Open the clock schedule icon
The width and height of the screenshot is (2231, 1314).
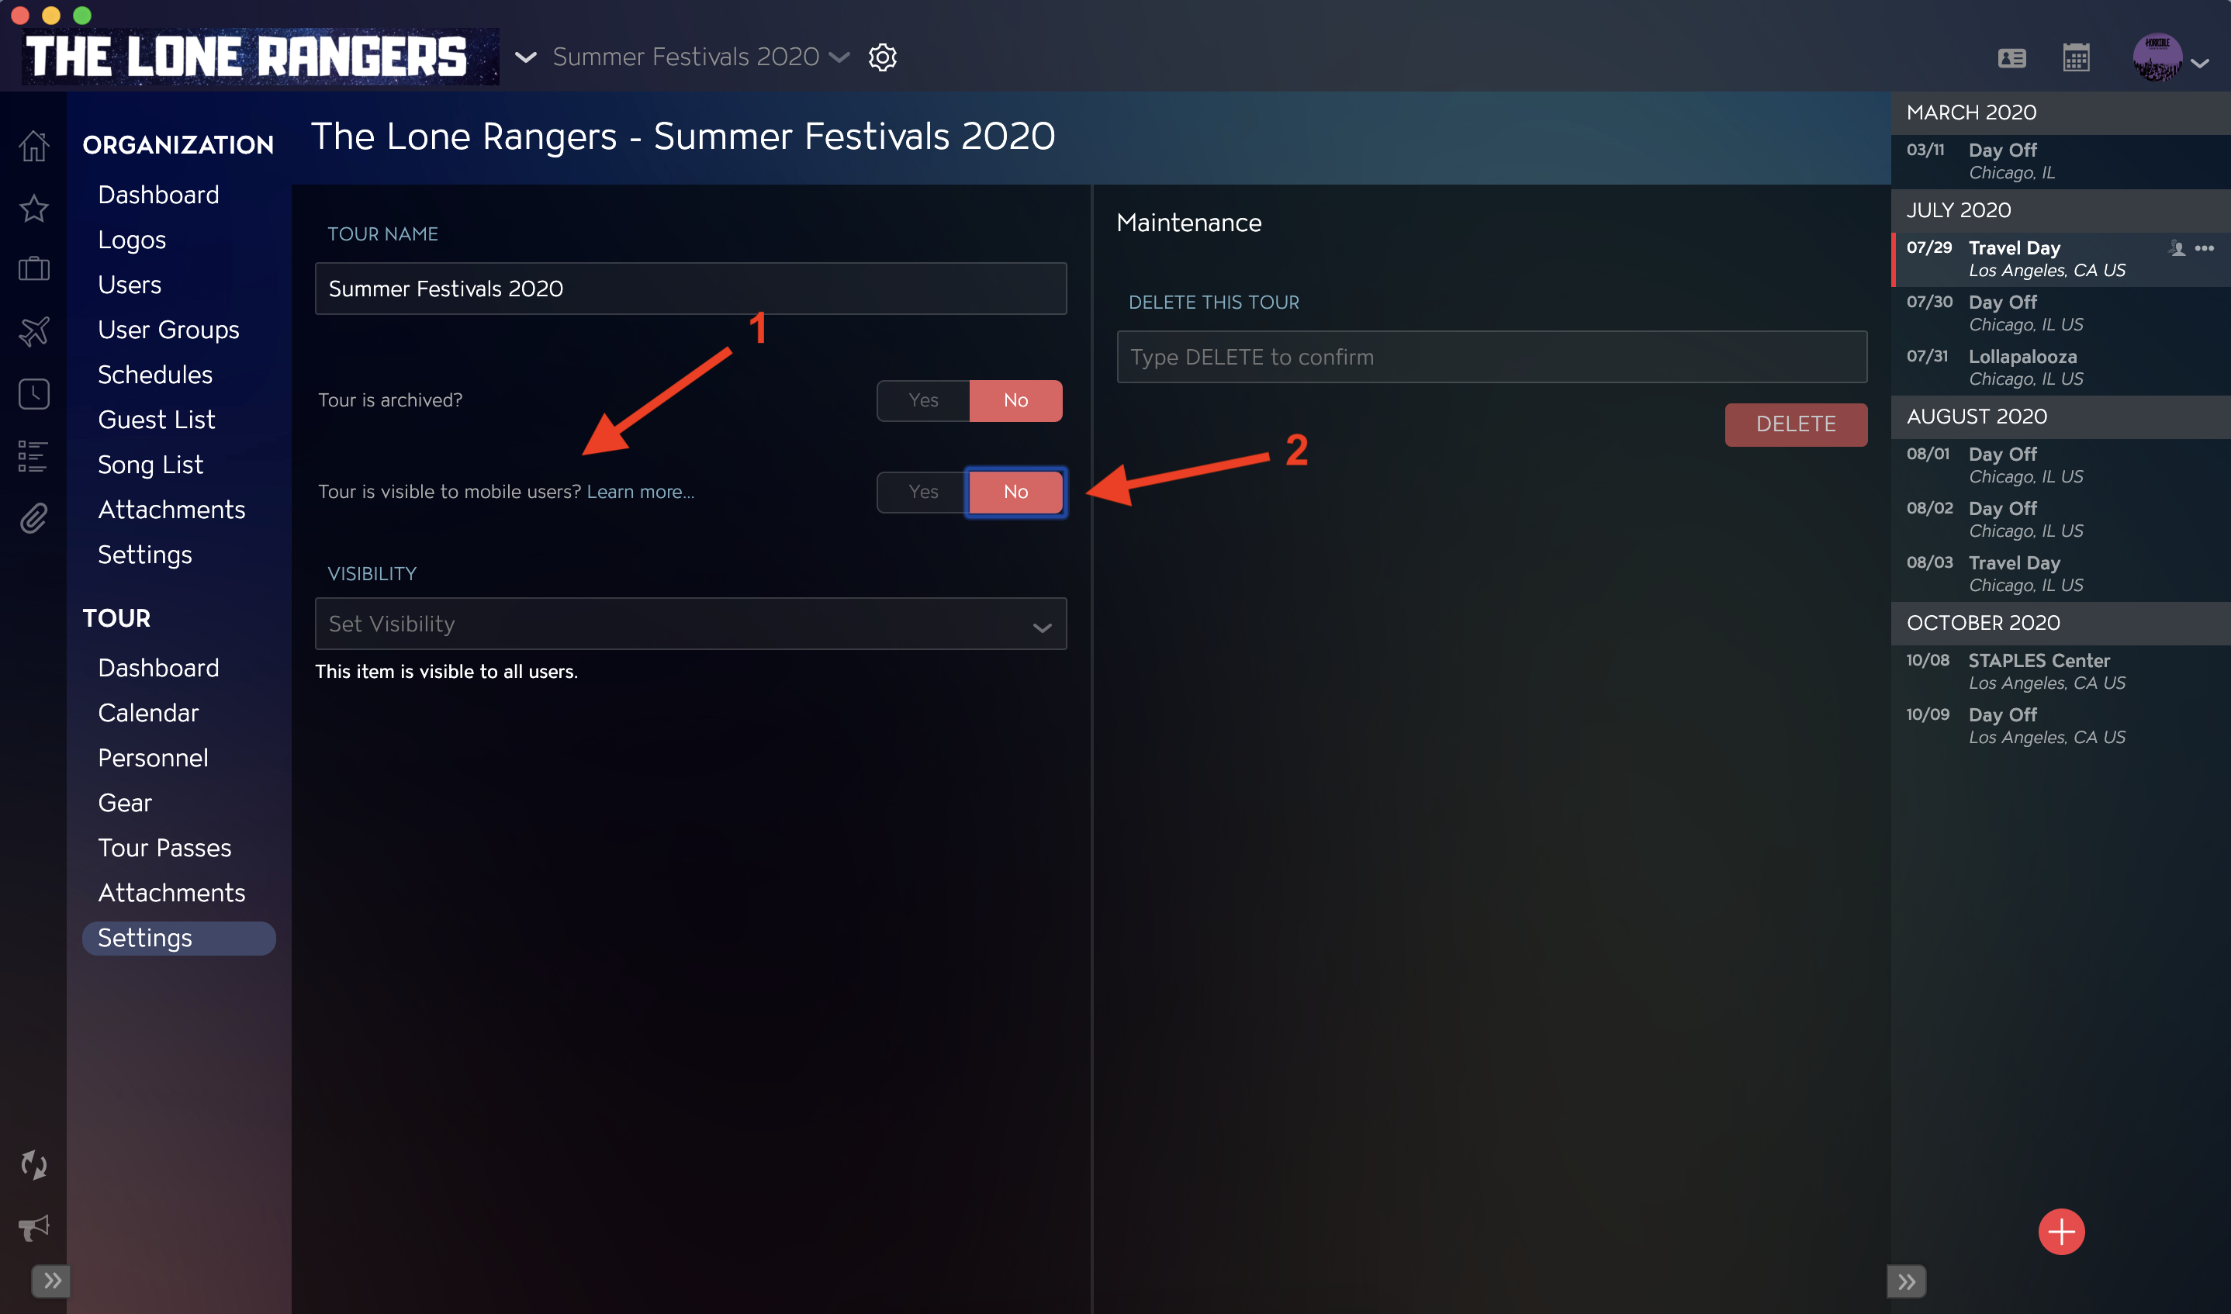[33, 394]
